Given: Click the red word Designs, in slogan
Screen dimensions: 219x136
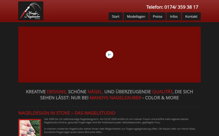Looking at the screenshot, I should [57, 92].
